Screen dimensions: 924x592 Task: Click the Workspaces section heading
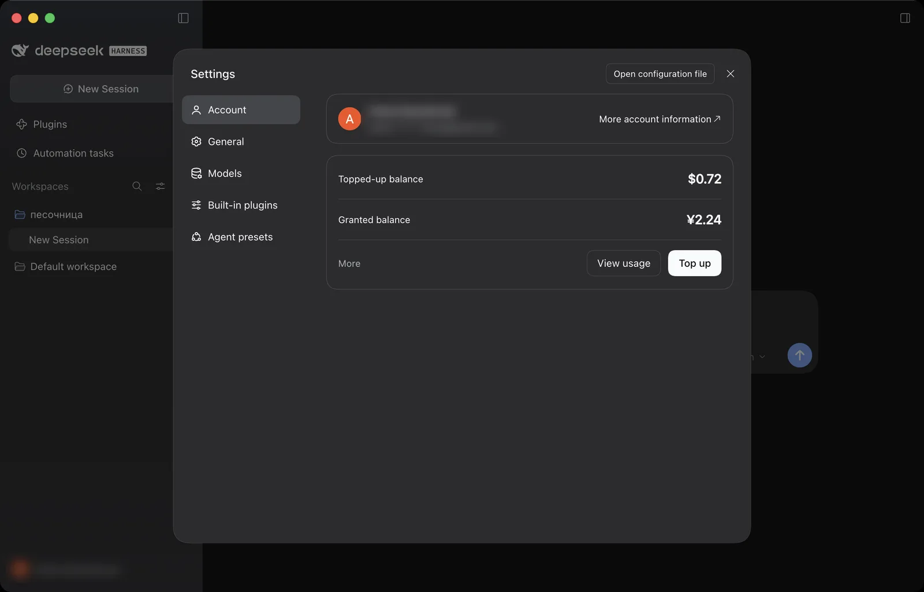click(x=40, y=187)
